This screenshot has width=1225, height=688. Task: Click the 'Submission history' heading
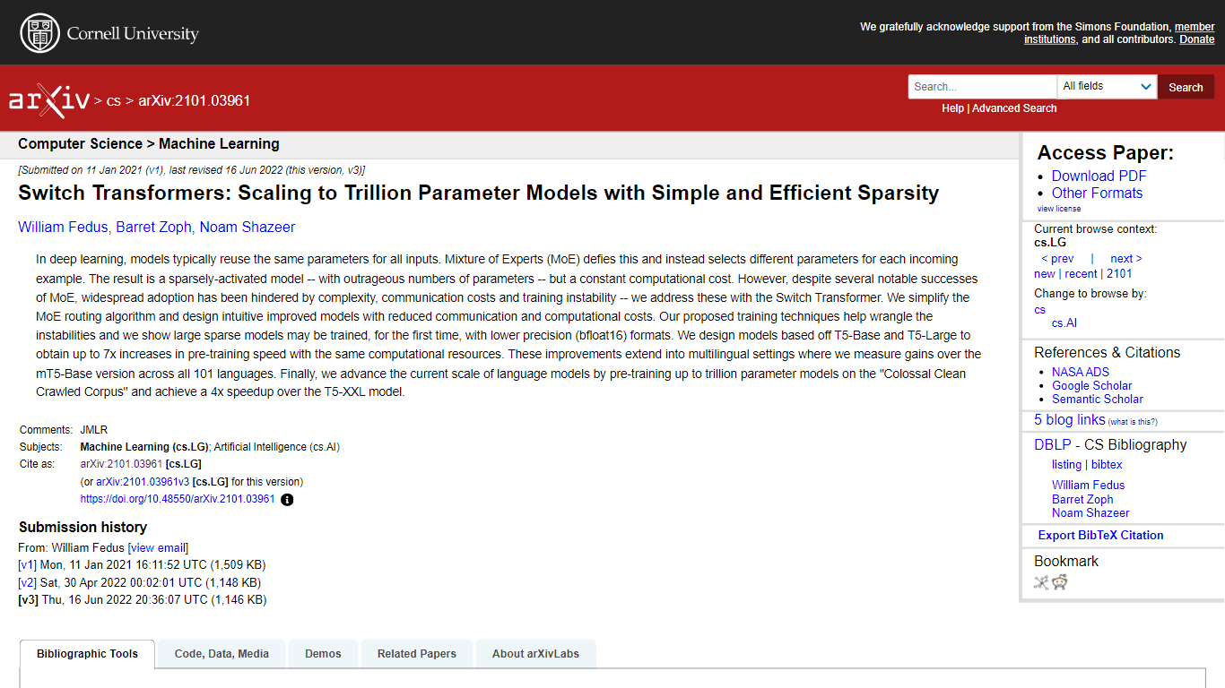(x=83, y=528)
